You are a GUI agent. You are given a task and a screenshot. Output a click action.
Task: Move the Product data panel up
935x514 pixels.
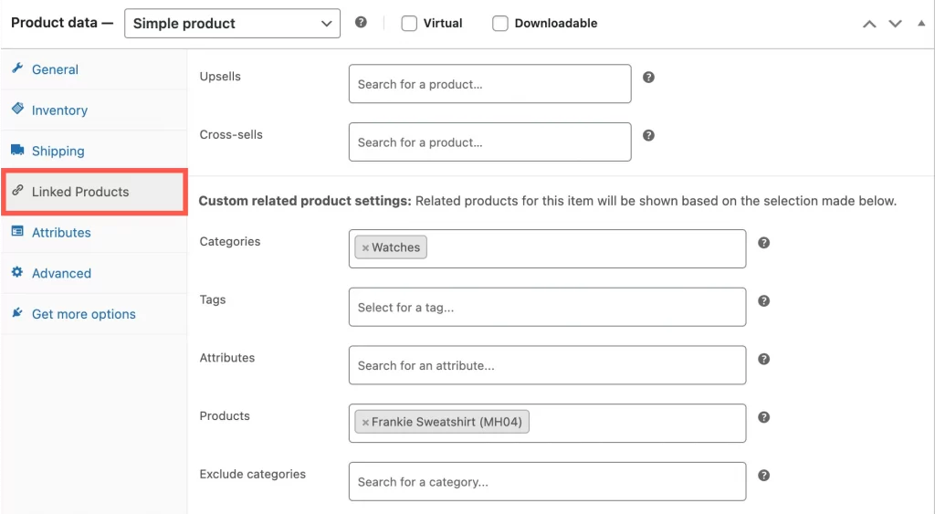869,24
